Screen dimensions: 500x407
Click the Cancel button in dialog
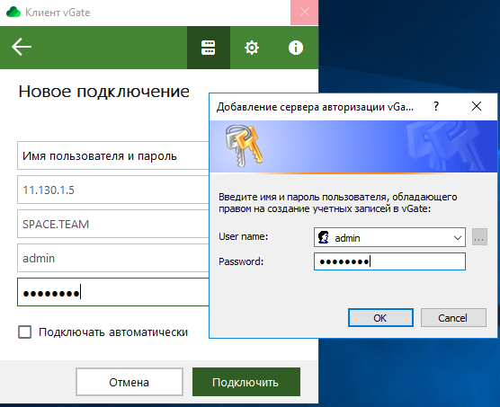coord(453,317)
